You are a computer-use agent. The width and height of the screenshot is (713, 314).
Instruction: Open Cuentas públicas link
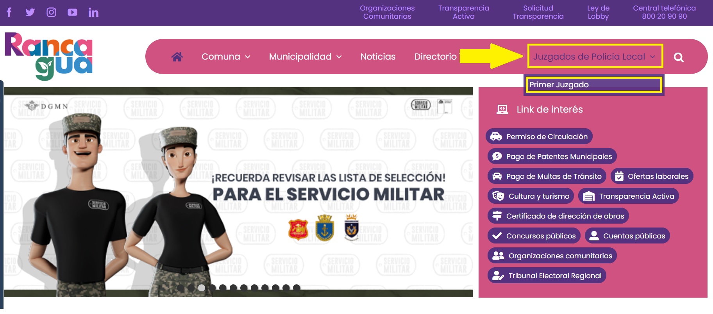click(x=627, y=236)
